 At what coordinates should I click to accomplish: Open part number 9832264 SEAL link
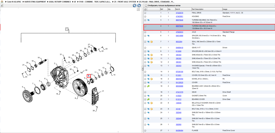pyautogui.click(x=179, y=42)
